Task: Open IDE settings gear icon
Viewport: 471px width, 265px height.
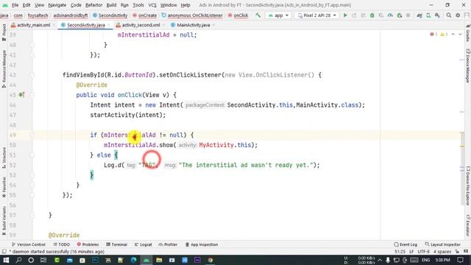Action: point(458,15)
